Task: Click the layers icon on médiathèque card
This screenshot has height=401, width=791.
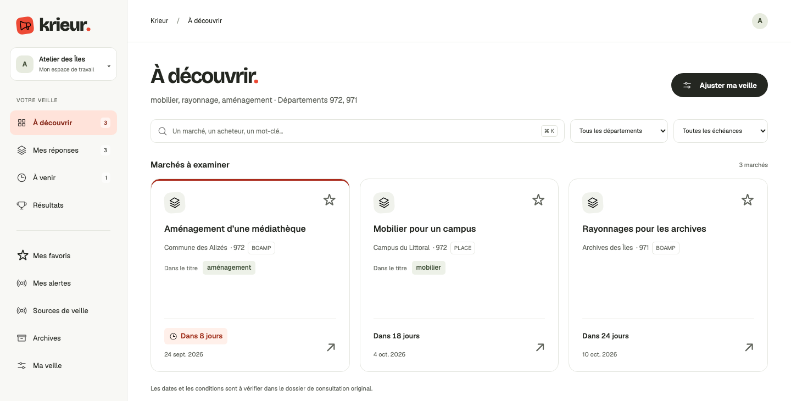Action: 175,203
